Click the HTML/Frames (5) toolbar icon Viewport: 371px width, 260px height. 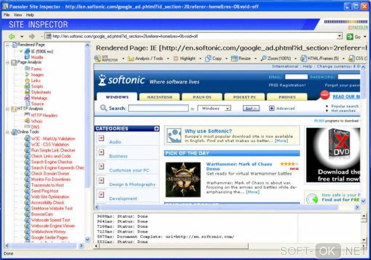coord(303,59)
